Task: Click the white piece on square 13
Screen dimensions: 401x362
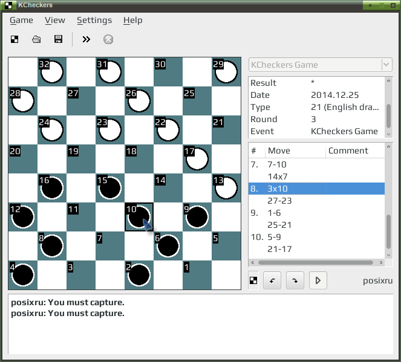Action: tap(226, 188)
